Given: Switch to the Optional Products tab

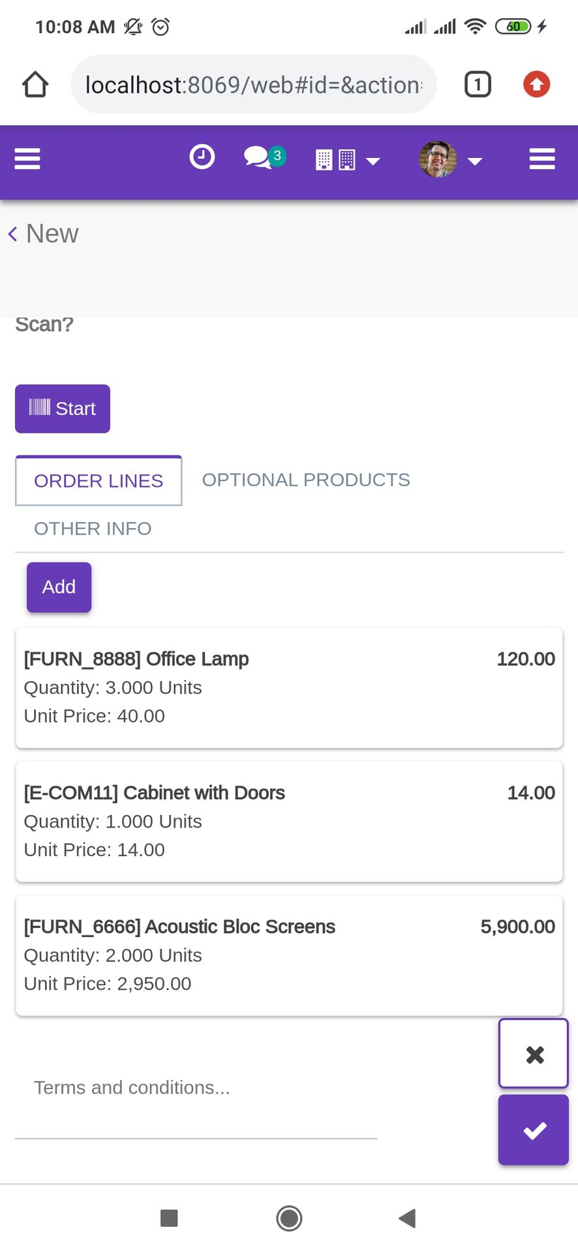Looking at the screenshot, I should (306, 480).
